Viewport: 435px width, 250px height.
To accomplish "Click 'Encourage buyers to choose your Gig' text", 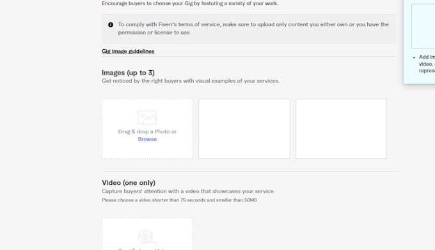I will click(x=190, y=3).
